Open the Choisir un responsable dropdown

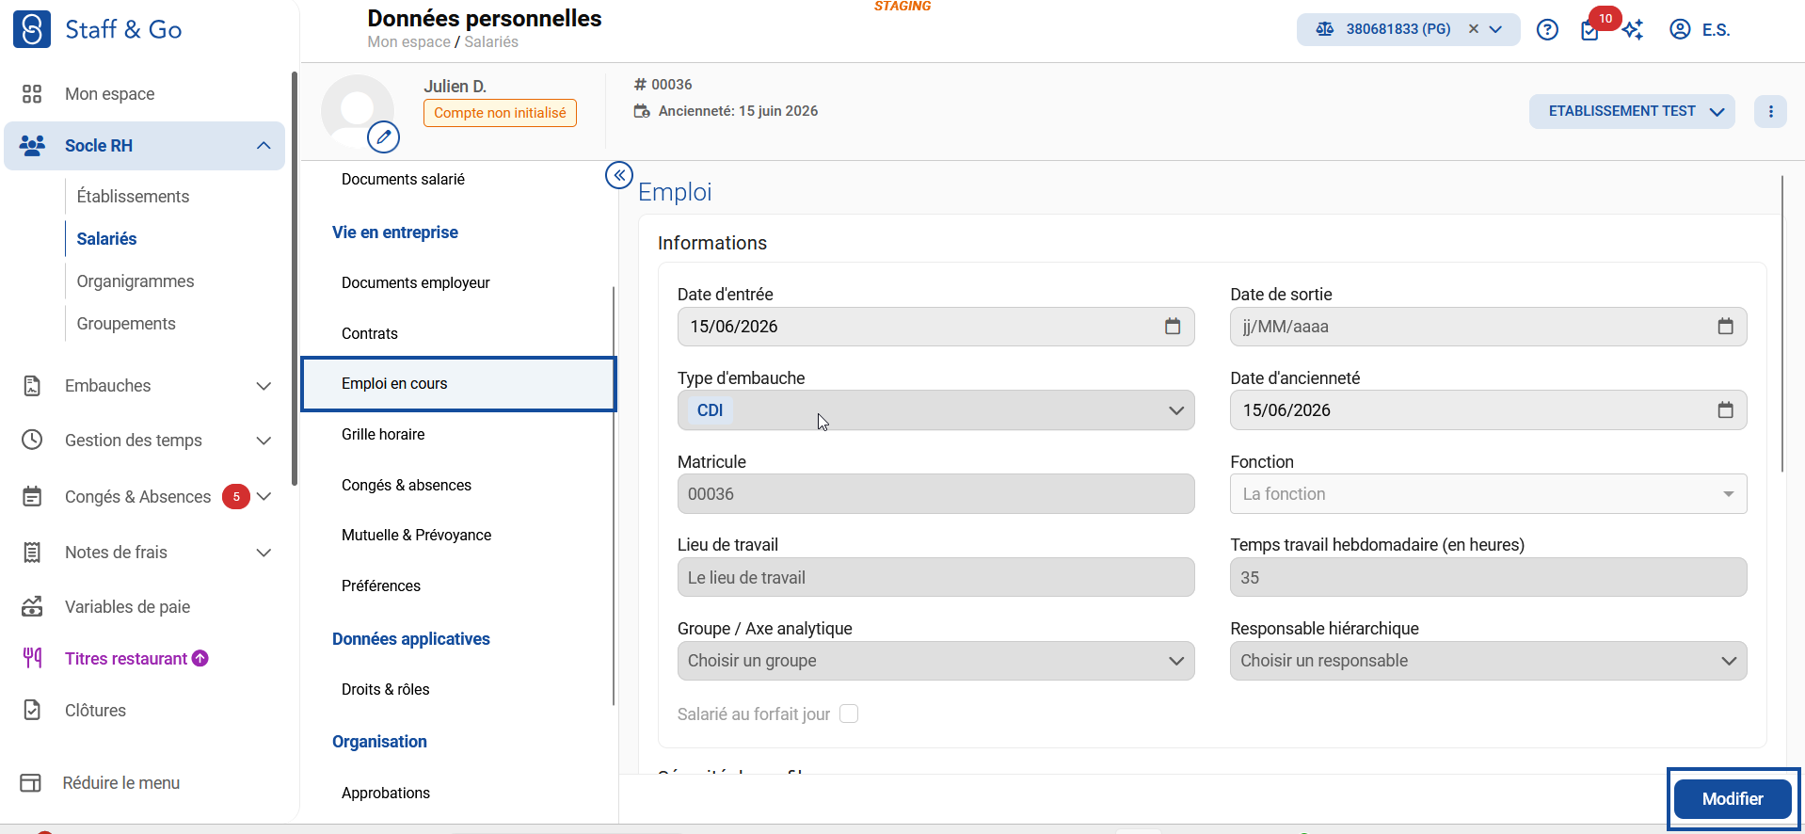[1488, 661]
